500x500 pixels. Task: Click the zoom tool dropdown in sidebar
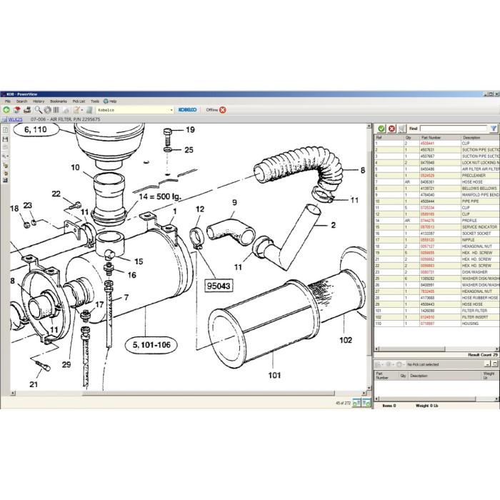pos(5,156)
